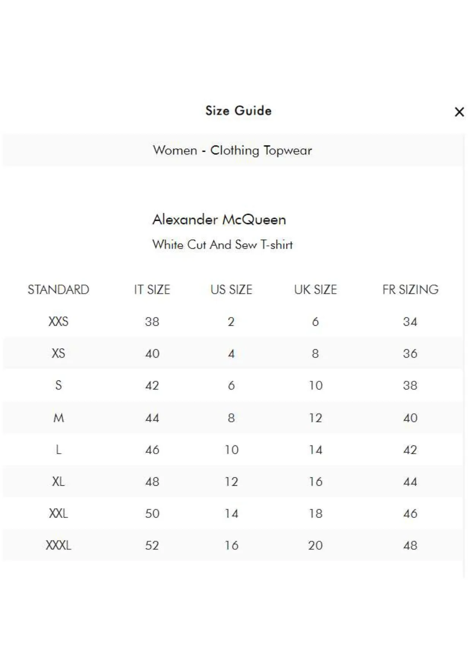Screen dimensions: 471x667
Task: Close the Size Guide popup
Action: [459, 112]
